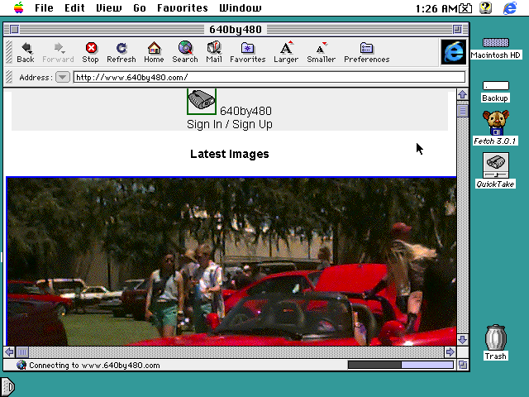Open Mail from the toolbar

click(x=214, y=52)
